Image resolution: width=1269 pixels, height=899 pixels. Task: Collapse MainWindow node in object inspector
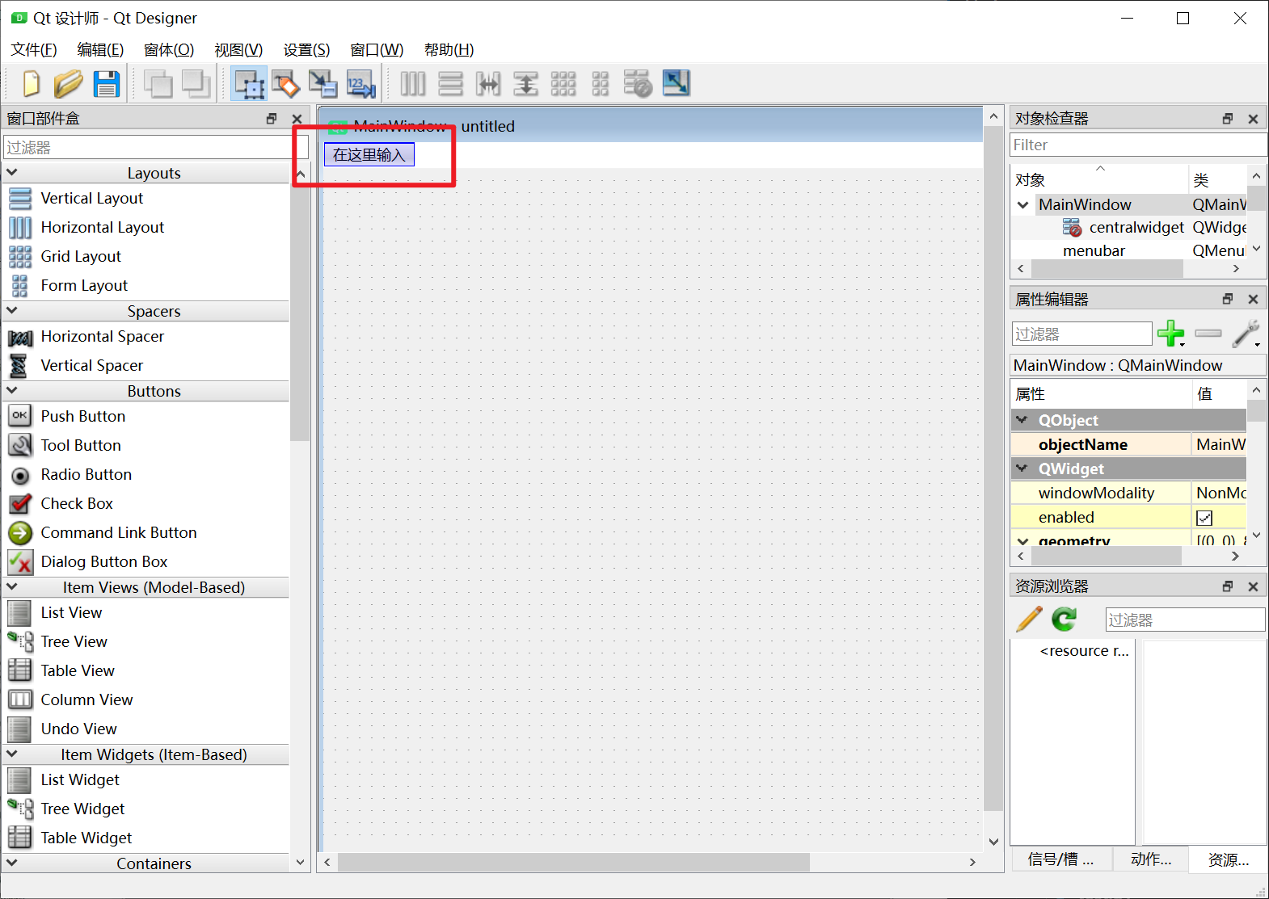[1023, 205]
